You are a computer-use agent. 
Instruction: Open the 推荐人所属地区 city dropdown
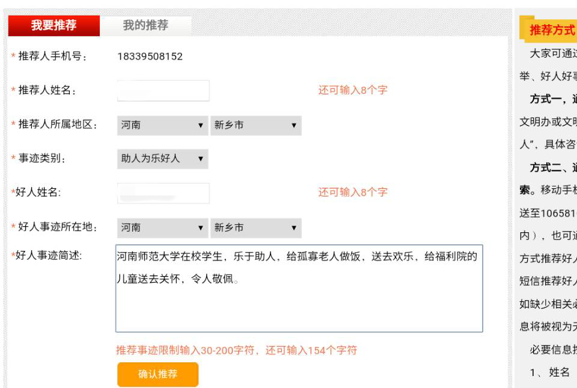click(x=255, y=125)
